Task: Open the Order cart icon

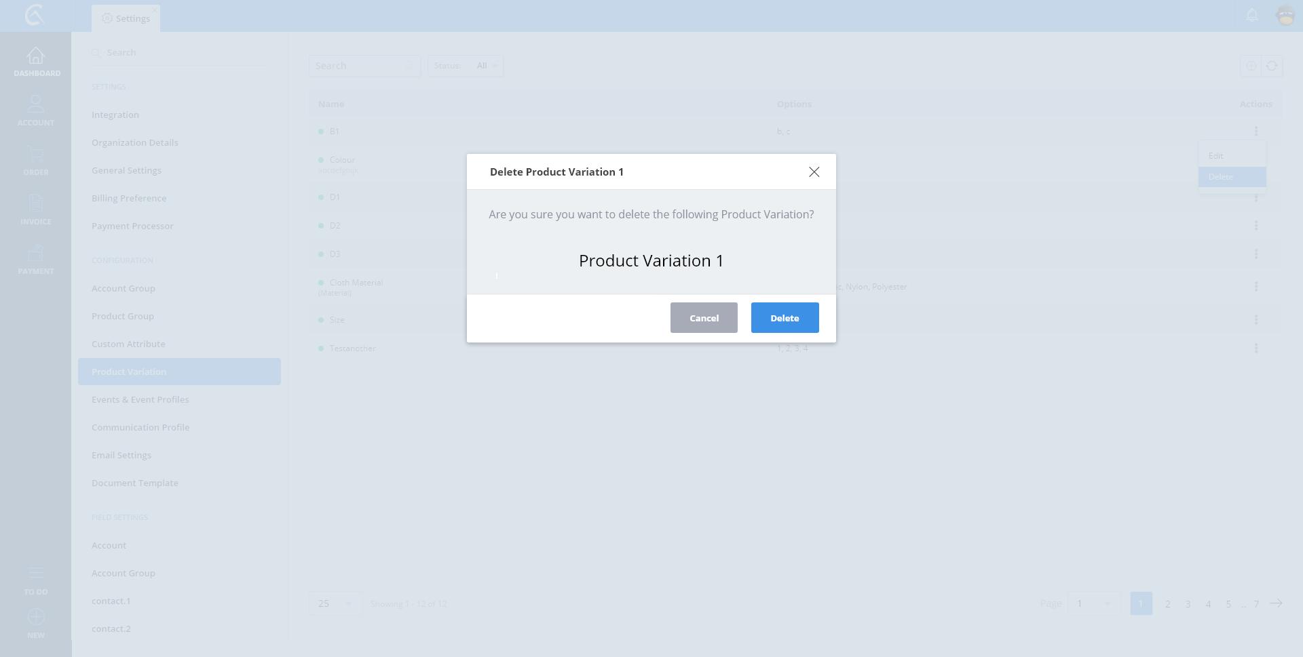Action: (x=36, y=155)
